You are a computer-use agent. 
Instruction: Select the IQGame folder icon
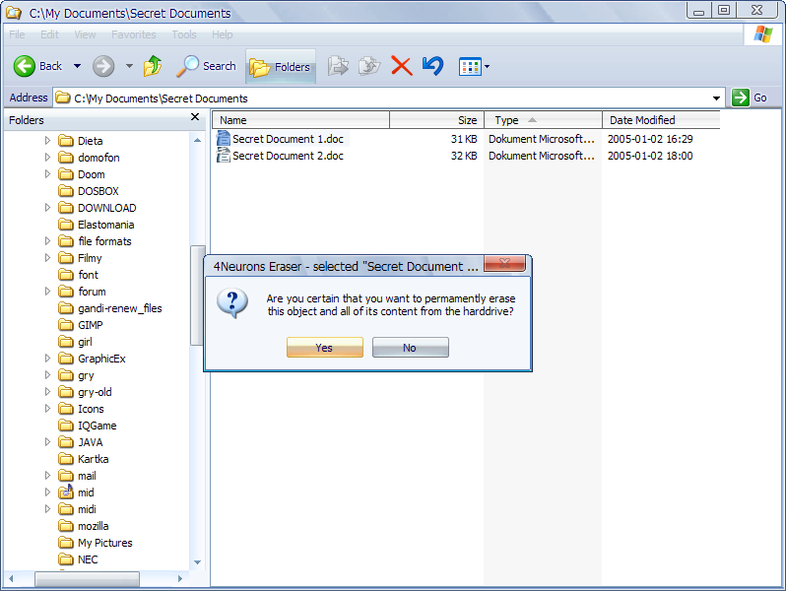pos(66,426)
